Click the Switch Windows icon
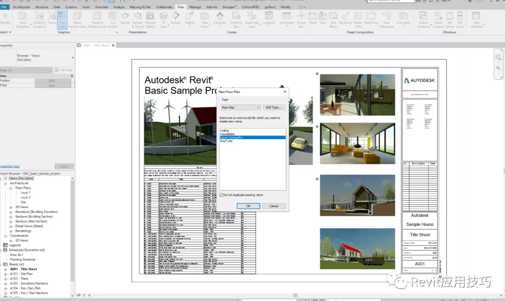 (x=423, y=19)
